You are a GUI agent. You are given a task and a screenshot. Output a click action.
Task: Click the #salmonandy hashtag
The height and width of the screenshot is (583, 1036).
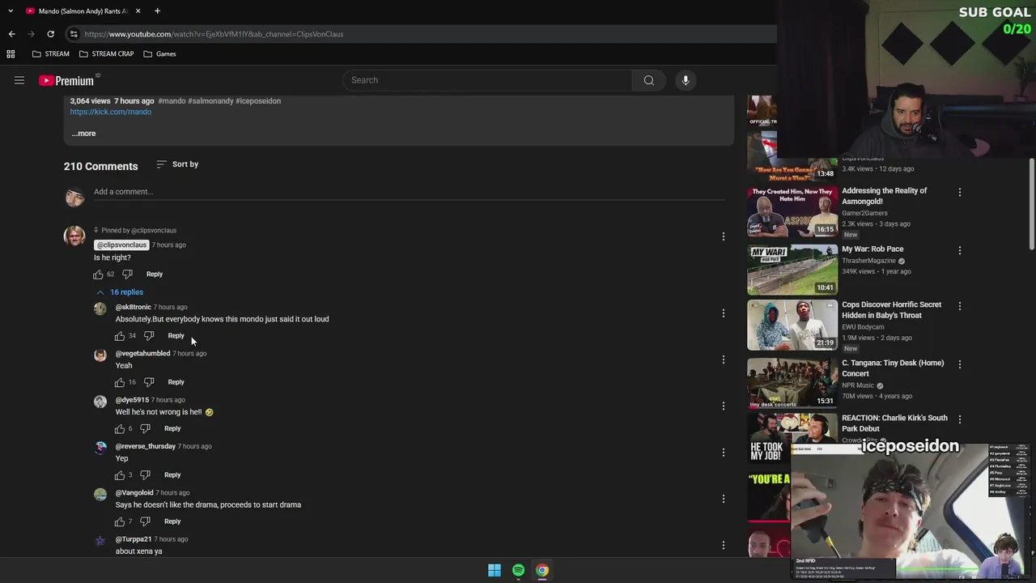tap(210, 101)
